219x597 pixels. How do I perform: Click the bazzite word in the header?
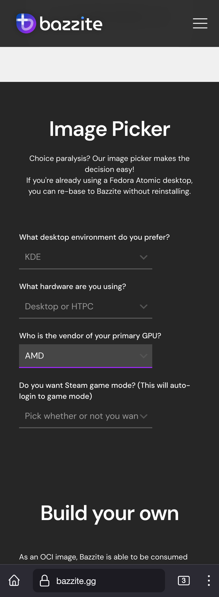(71, 23)
